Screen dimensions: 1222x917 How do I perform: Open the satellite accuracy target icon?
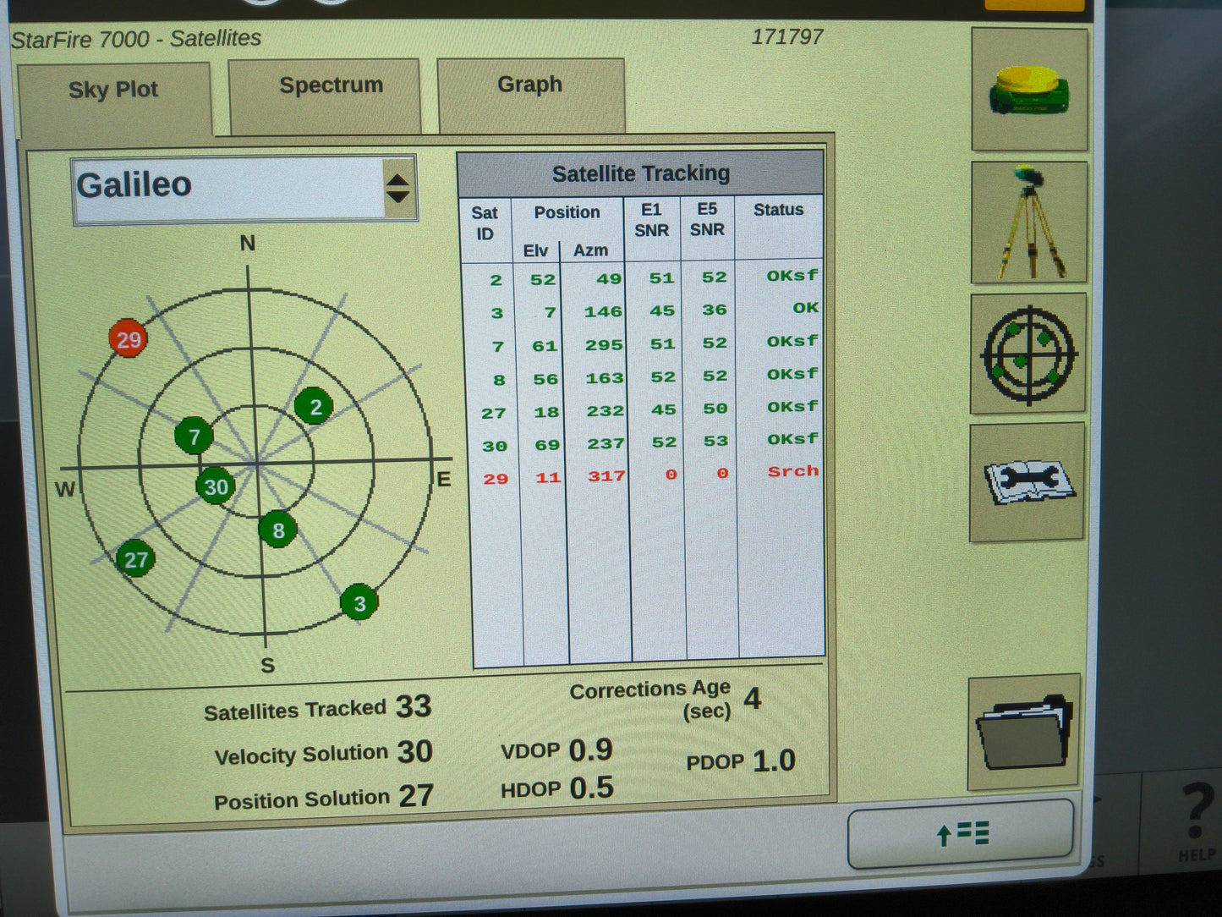[x=1028, y=355]
